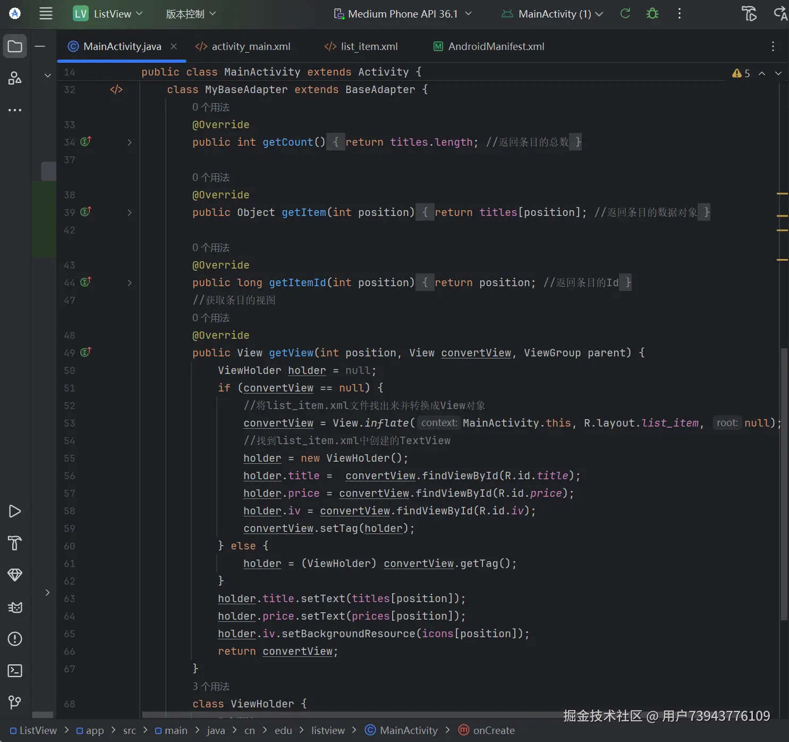Expand the folded getItem method

[x=129, y=212]
